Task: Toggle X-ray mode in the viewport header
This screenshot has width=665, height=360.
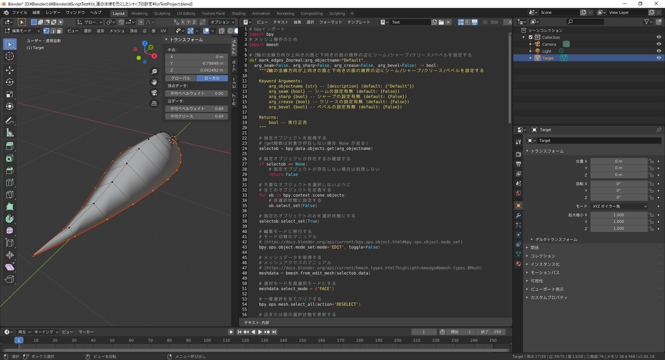Action: point(221,31)
